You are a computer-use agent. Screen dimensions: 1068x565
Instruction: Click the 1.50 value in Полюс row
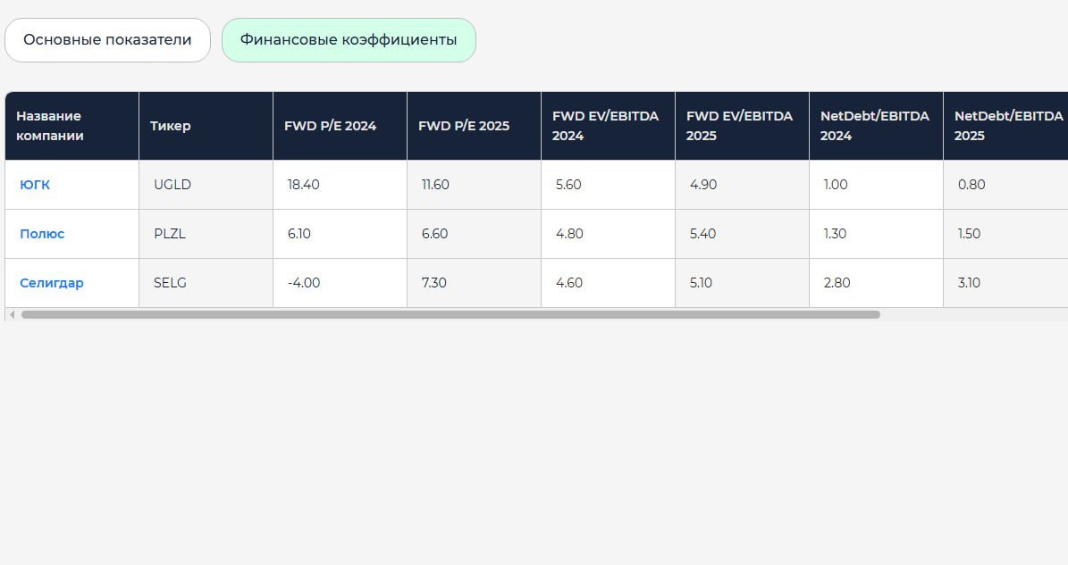[969, 234]
